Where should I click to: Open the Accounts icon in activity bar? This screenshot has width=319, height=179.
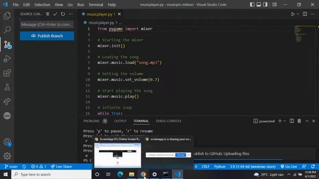[x=7, y=142]
